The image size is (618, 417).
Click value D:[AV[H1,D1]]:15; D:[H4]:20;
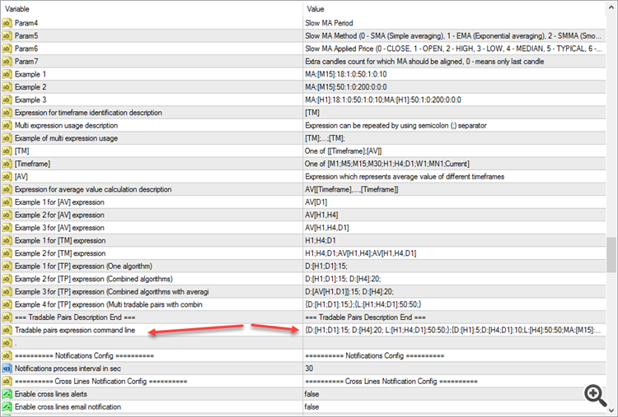[x=349, y=292]
